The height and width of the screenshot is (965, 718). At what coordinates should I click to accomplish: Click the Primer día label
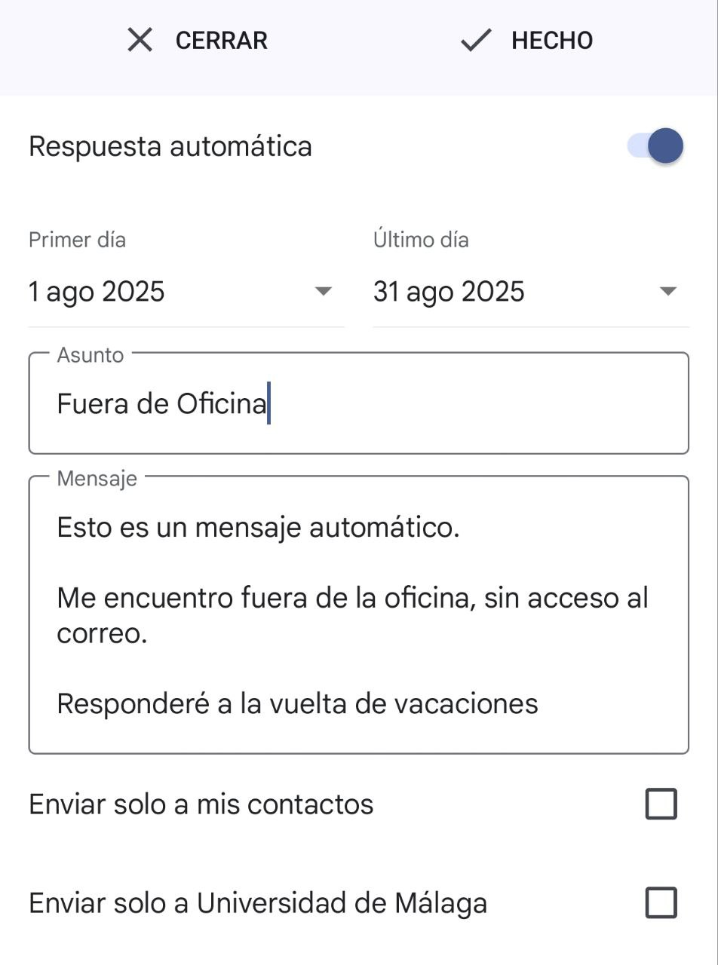tap(77, 240)
